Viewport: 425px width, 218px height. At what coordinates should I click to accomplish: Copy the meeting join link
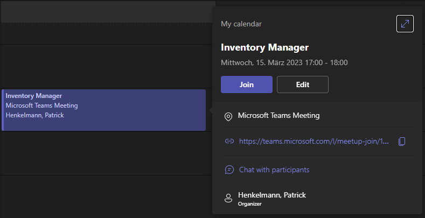tap(401, 141)
